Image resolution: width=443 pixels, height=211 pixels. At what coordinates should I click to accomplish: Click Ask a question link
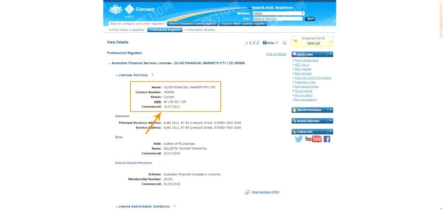coord(304,95)
